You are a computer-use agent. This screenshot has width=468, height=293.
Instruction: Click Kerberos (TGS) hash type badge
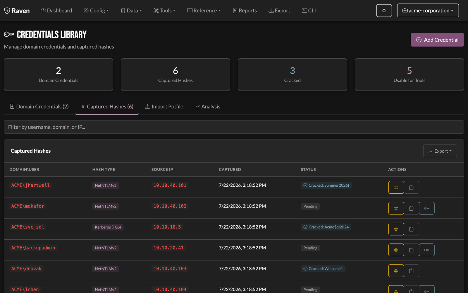coord(108,227)
